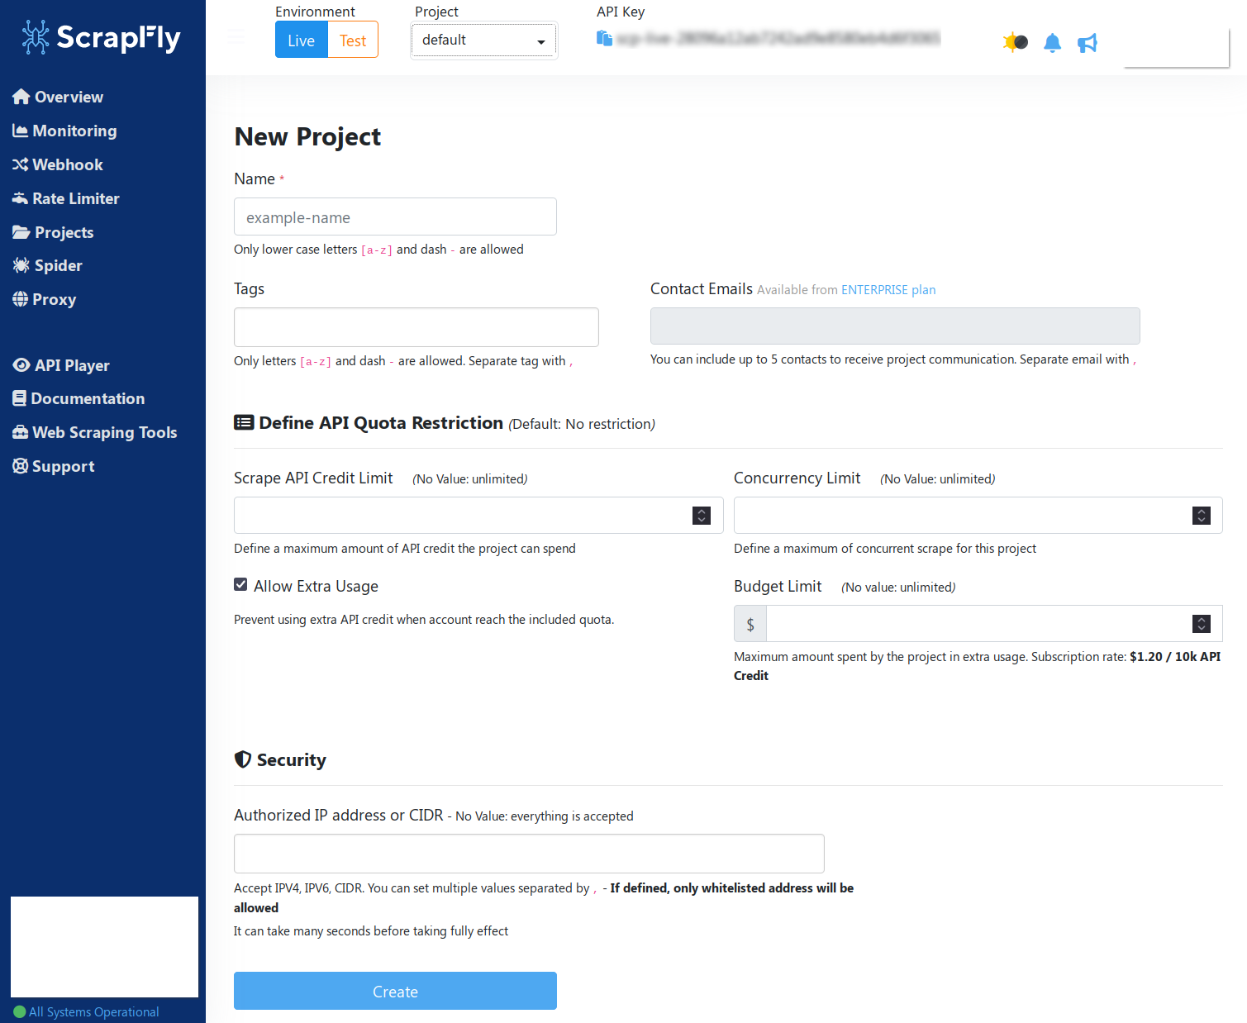The image size is (1247, 1023).
Task: Open announcements megaphone icon
Action: (x=1088, y=43)
